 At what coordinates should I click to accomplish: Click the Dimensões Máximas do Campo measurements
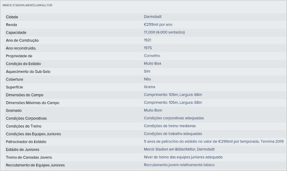173,102
